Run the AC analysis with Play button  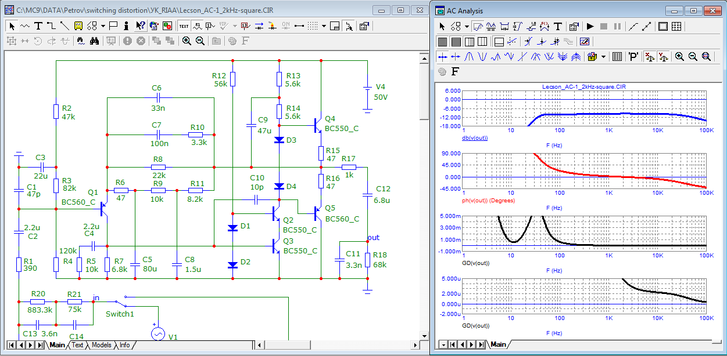590,26
